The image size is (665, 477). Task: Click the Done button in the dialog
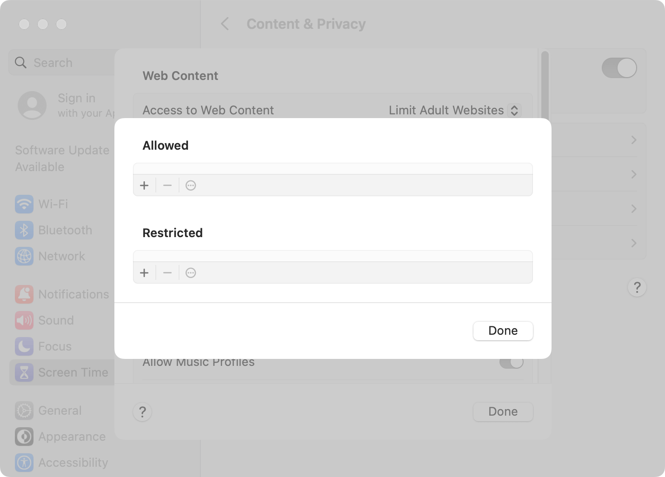coord(503,331)
